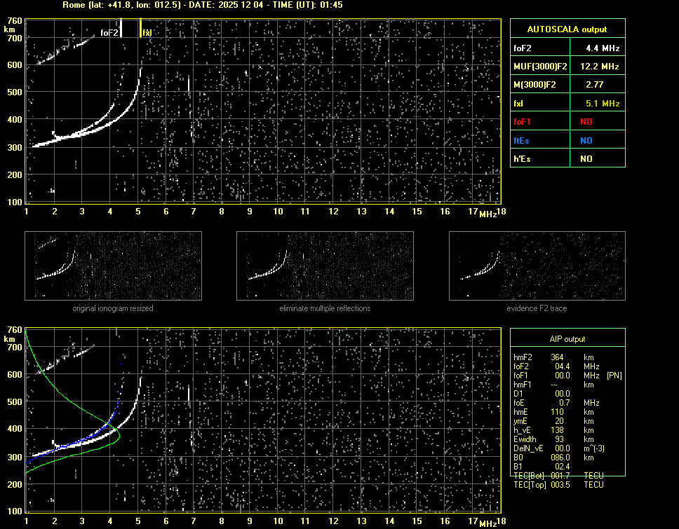The image size is (679, 529).
Task: Select the MUF(3000)F2 12.2 MHz row
Action: 567,67
